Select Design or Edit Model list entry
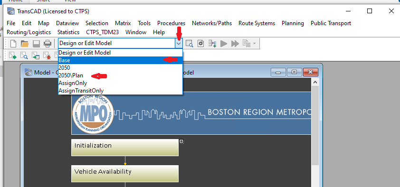Viewport: 400px width, 187px height. point(120,53)
